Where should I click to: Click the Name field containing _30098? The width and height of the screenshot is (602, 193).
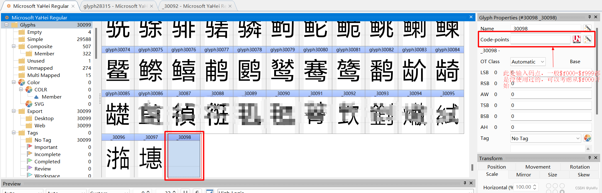point(545,28)
